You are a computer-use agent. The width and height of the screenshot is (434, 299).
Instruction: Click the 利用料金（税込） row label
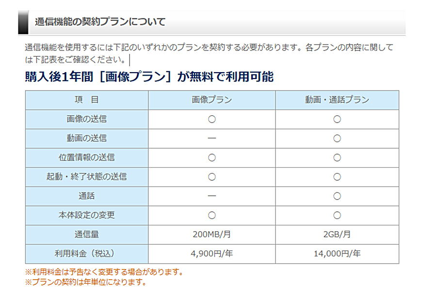click(87, 253)
